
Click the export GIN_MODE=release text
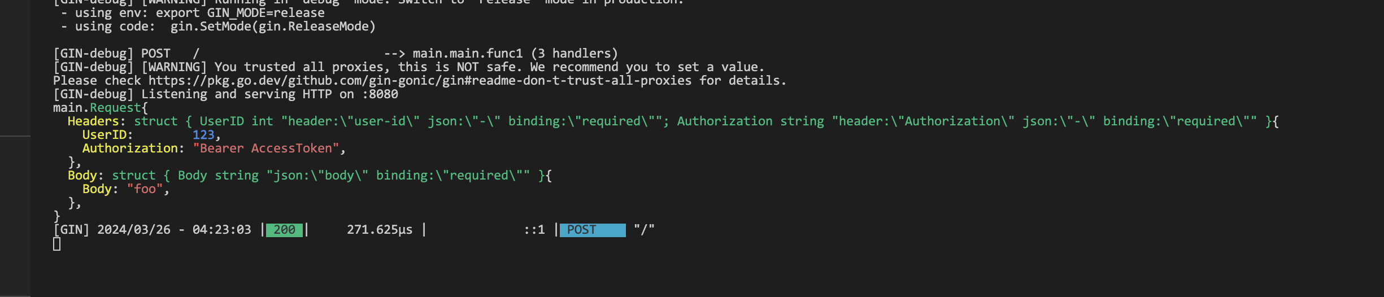coord(240,13)
